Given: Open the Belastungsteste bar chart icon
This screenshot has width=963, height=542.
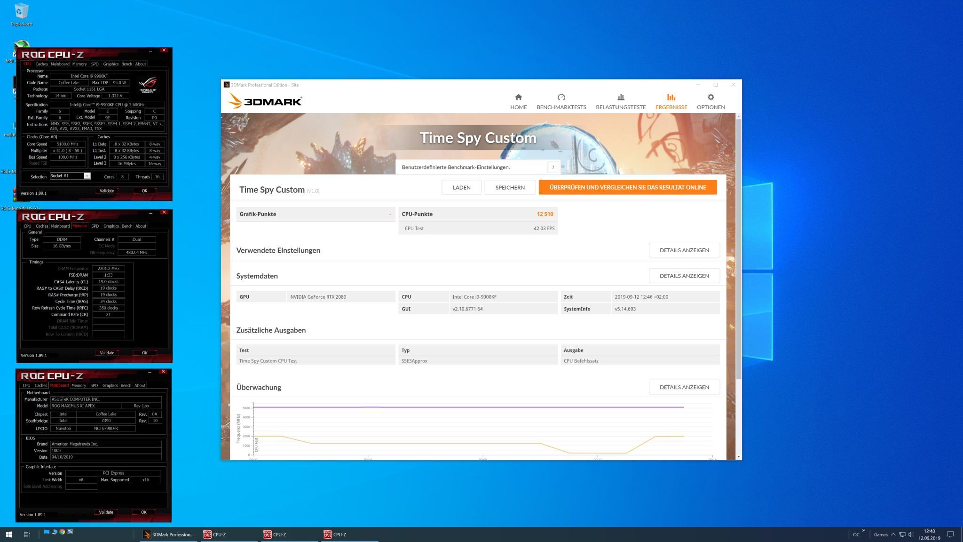Looking at the screenshot, I should click(x=621, y=97).
